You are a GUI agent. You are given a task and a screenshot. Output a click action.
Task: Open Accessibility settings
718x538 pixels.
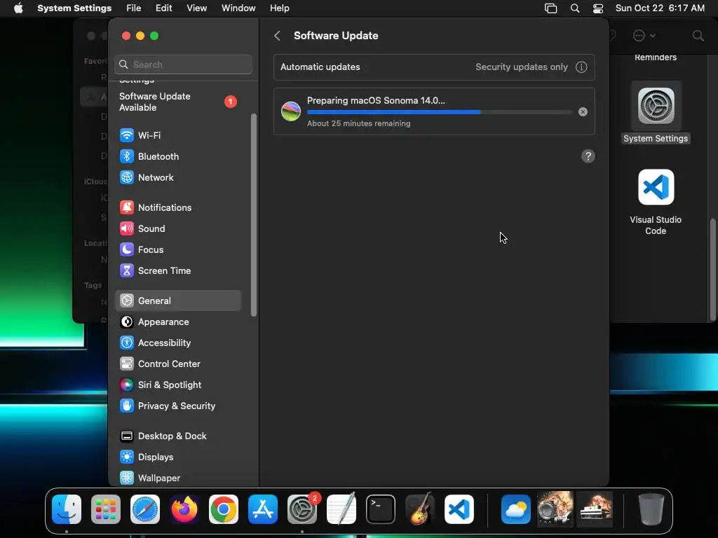click(177, 343)
